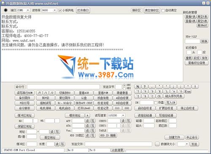Enable the 自动清空 checkbox
The image size is (211, 154).
[163, 11]
